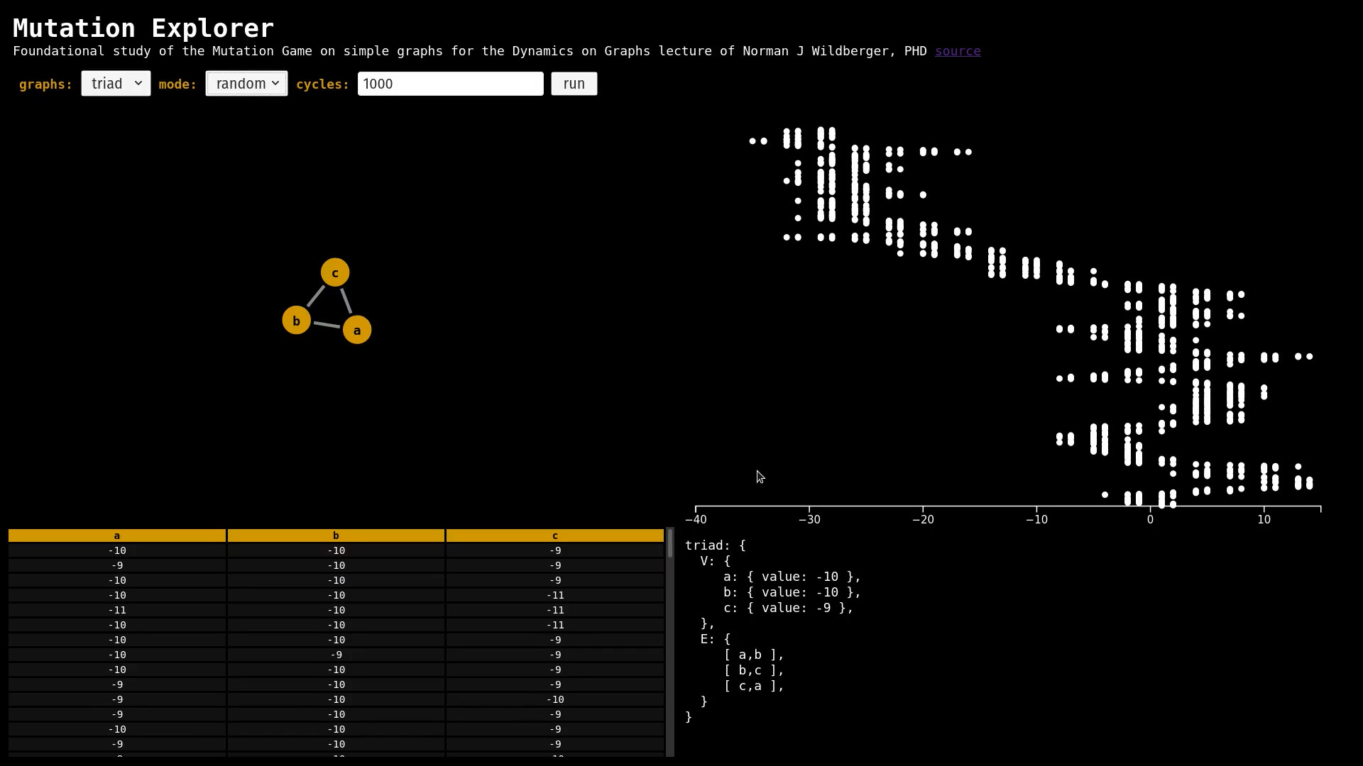Click the edge between nodes b and c
Viewport: 1363px width, 766px height.
(x=315, y=296)
